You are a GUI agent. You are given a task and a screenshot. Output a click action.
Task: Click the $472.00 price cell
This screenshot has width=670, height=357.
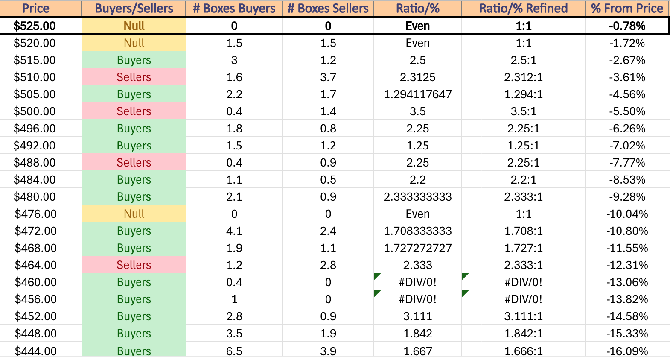point(41,231)
